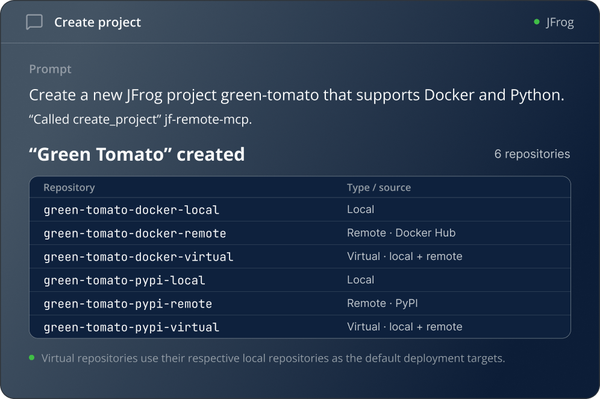The height and width of the screenshot is (399, 600).
Task: Click the "Prompt" label
Action: pos(50,69)
